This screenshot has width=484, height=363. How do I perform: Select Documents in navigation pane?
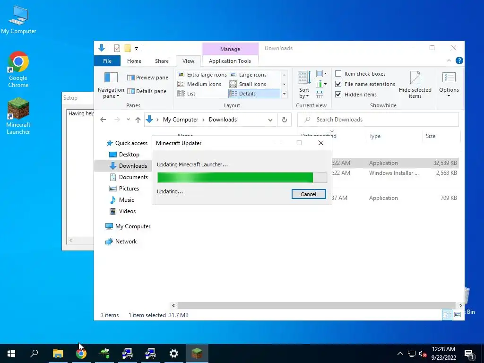point(129,177)
